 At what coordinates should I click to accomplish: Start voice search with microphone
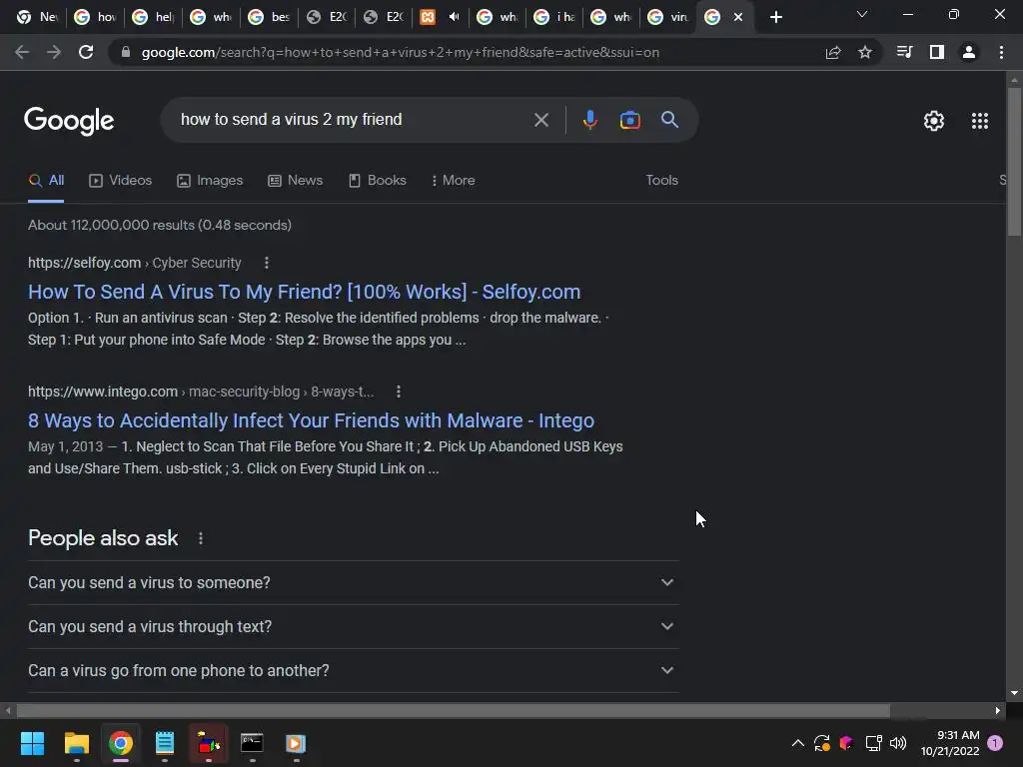pos(589,120)
